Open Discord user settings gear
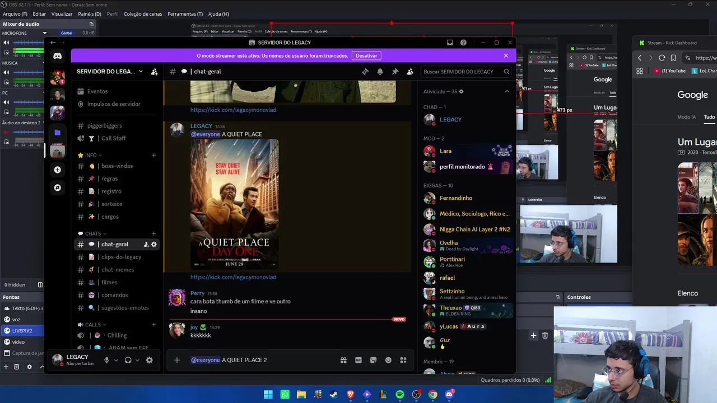This screenshot has height=403, width=717. (x=149, y=360)
